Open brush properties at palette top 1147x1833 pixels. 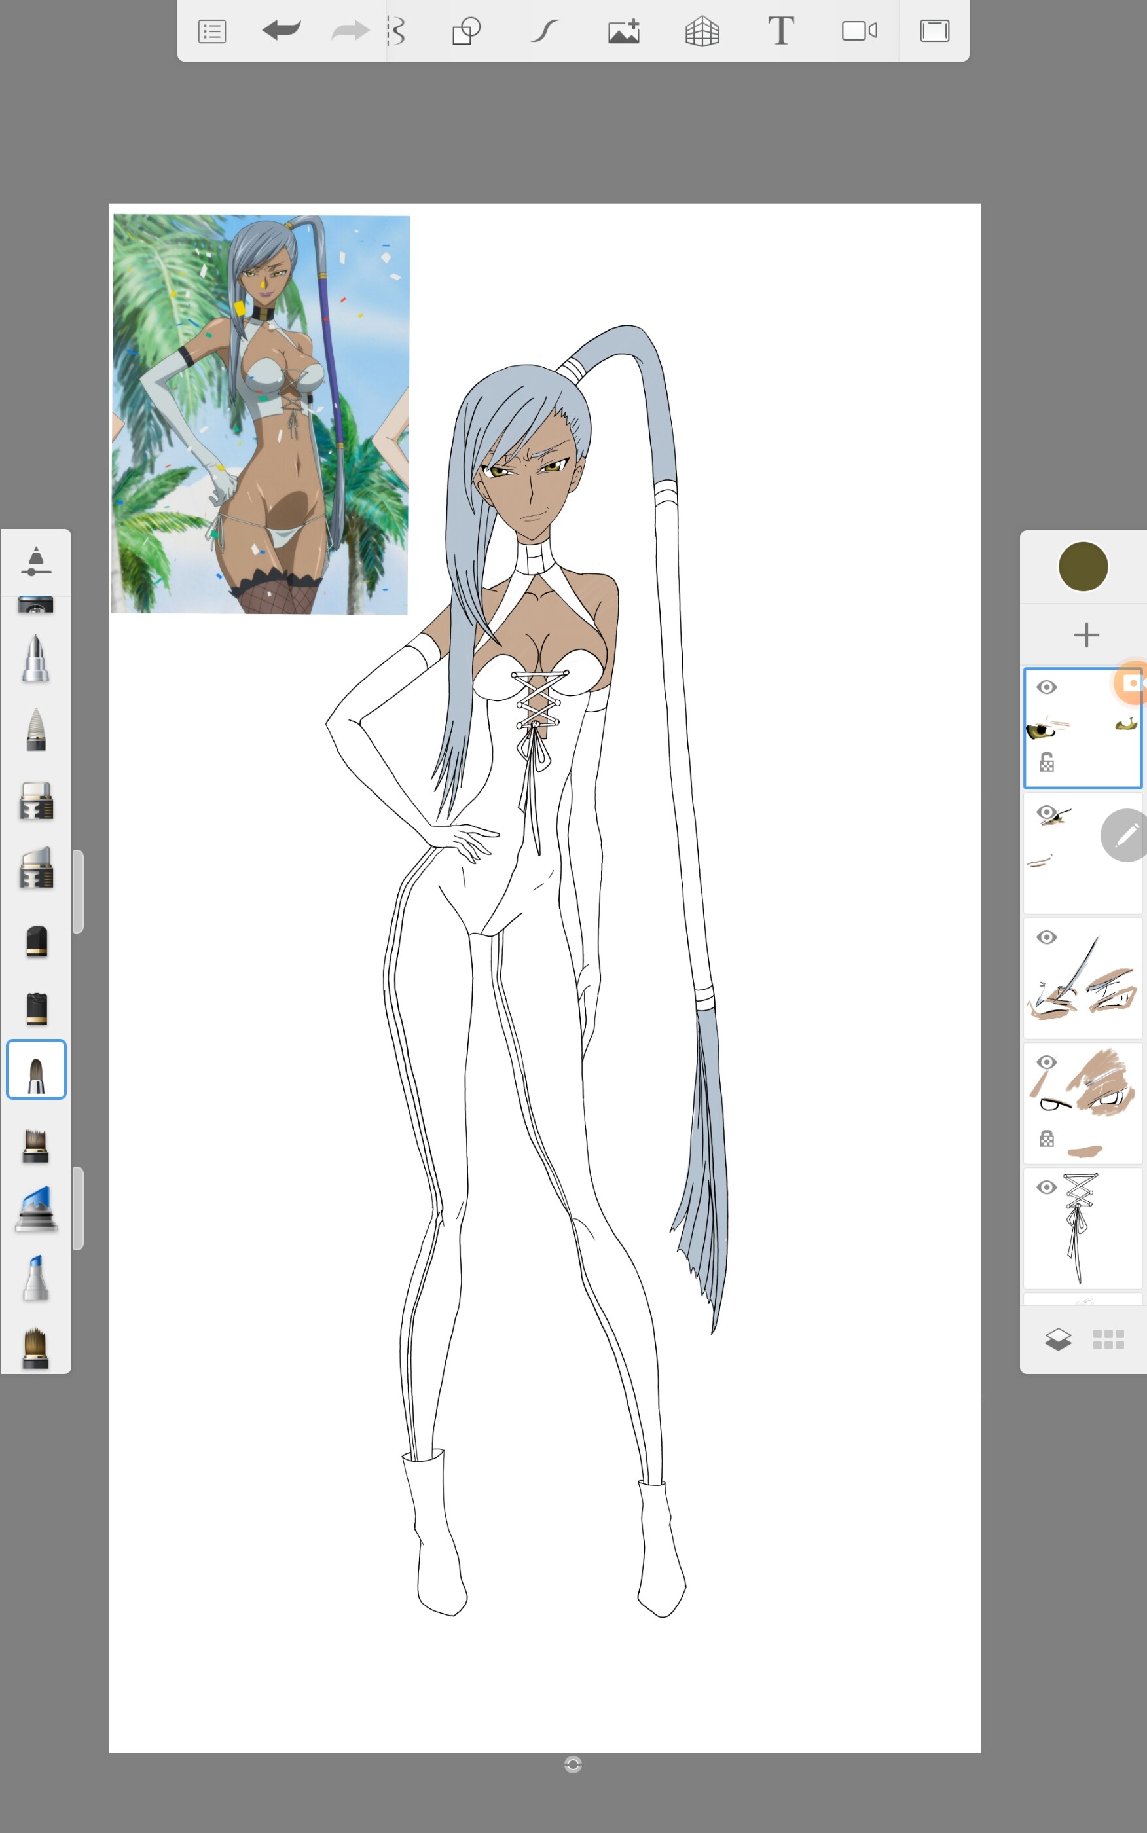coord(35,561)
